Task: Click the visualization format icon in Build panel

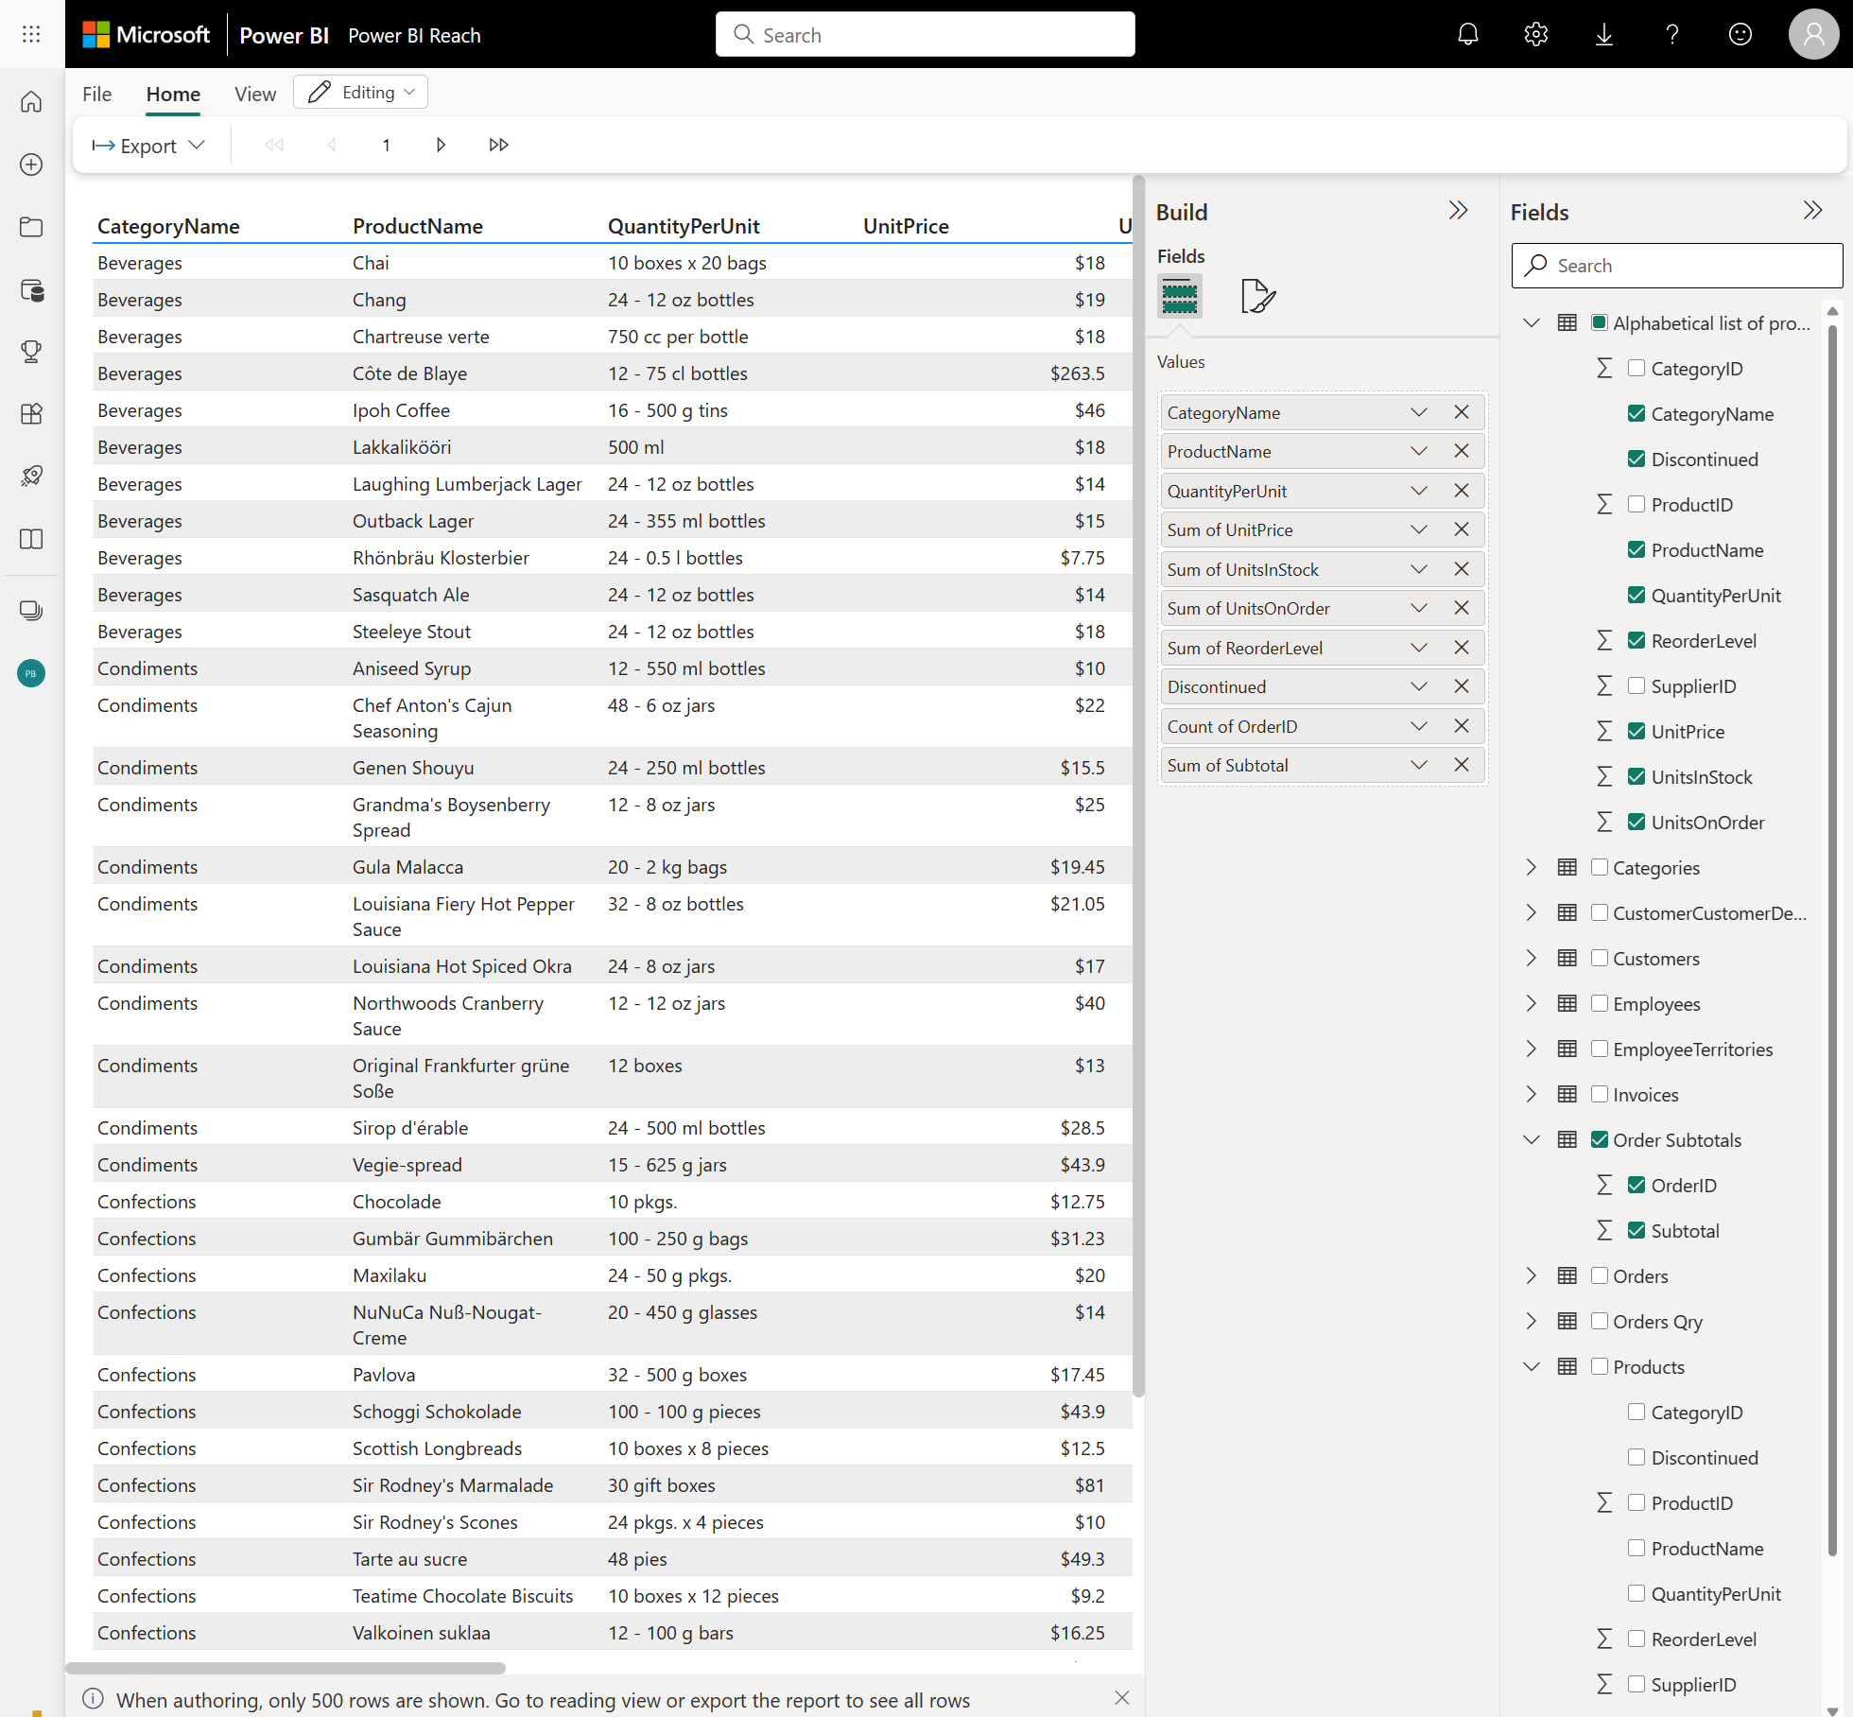Action: pos(1257,297)
